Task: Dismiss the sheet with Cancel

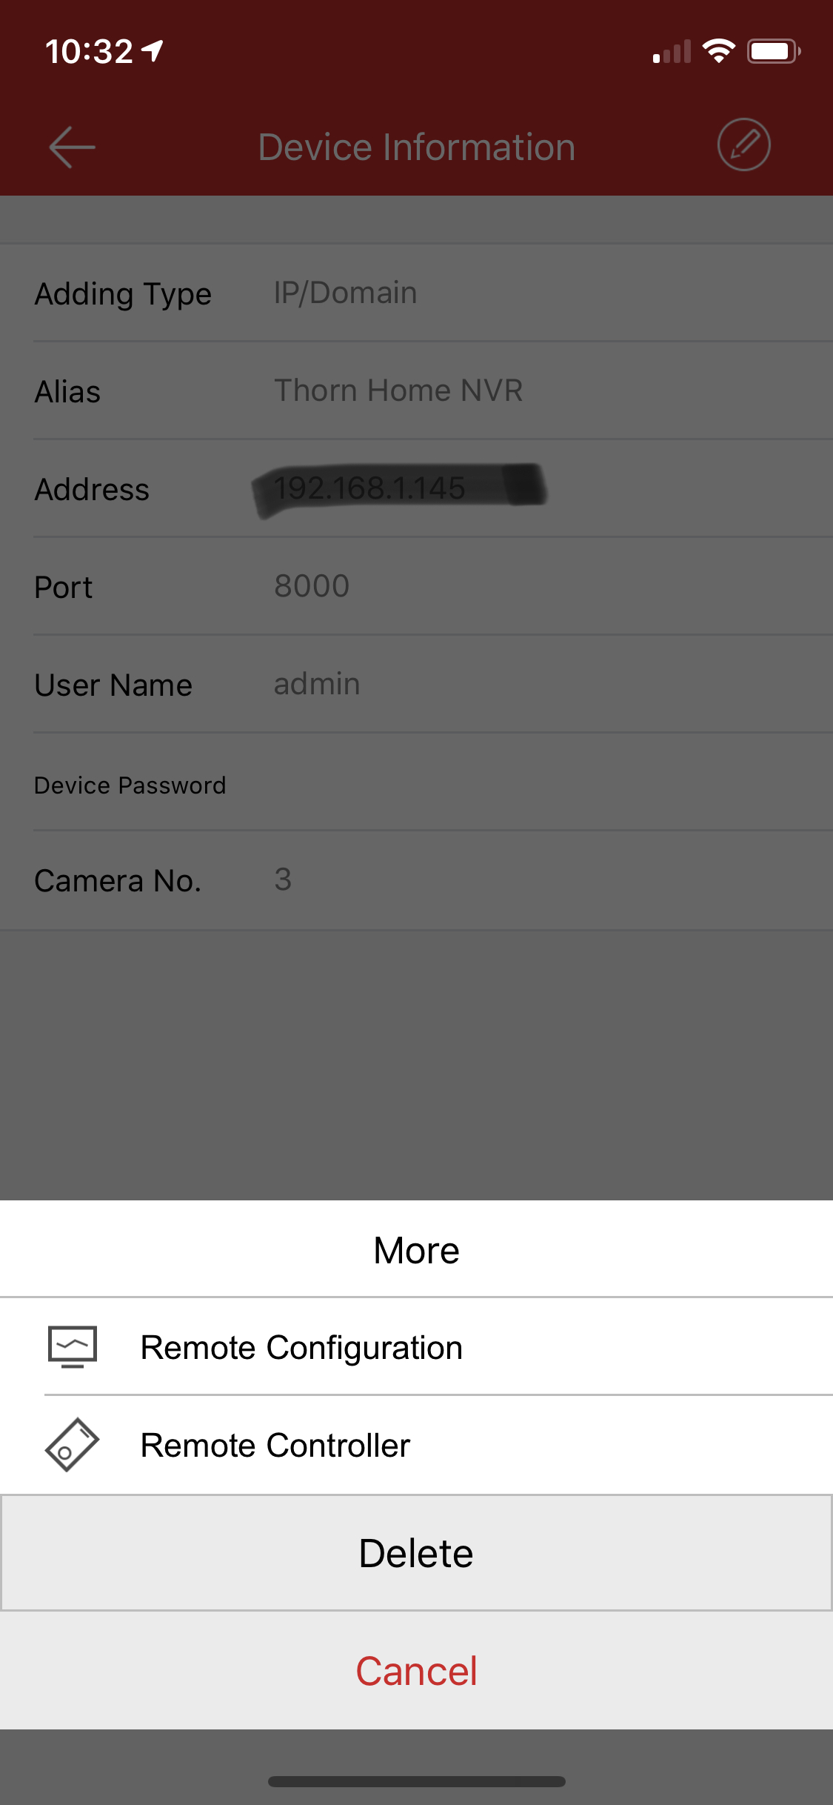Action: [x=416, y=1671]
